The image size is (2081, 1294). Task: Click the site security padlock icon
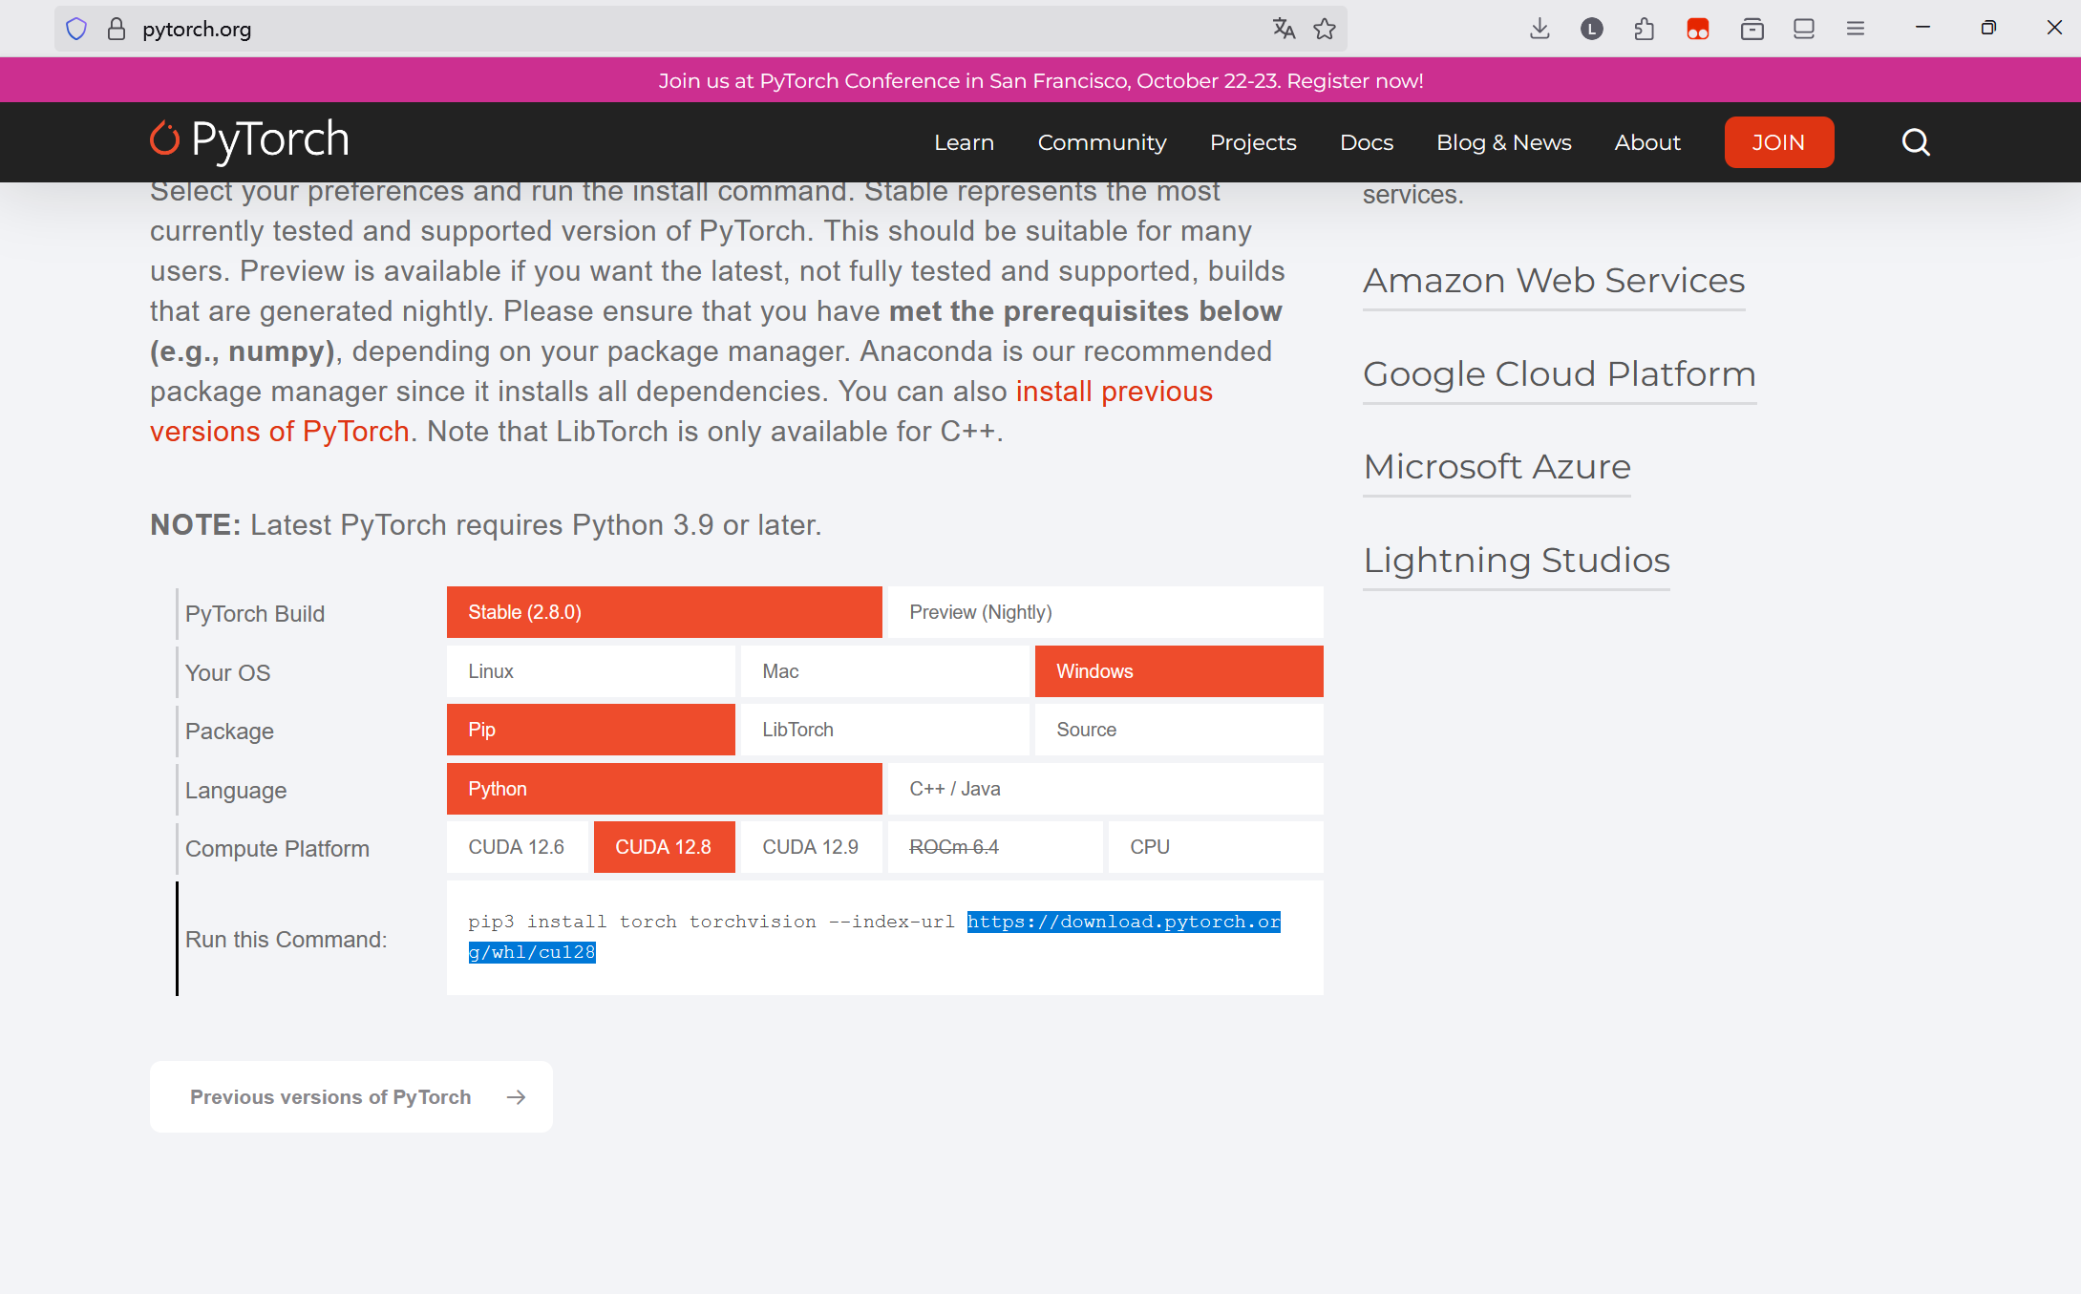[x=117, y=29]
